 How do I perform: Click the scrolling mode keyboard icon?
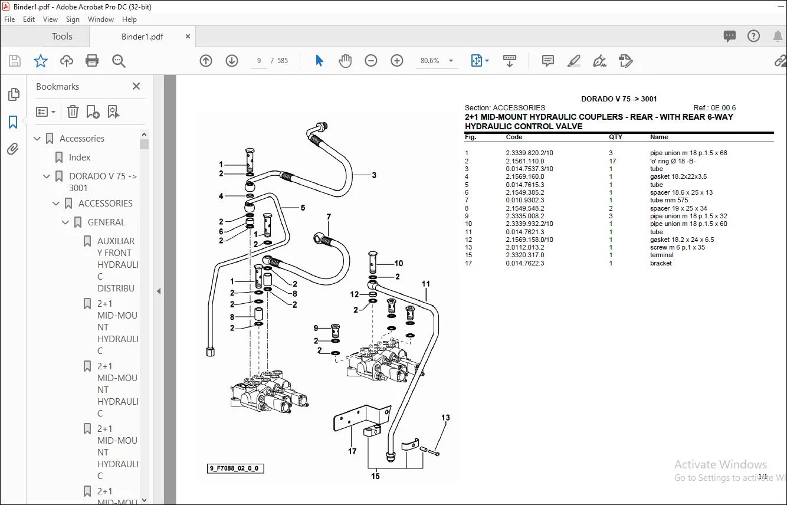pyautogui.click(x=510, y=61)
